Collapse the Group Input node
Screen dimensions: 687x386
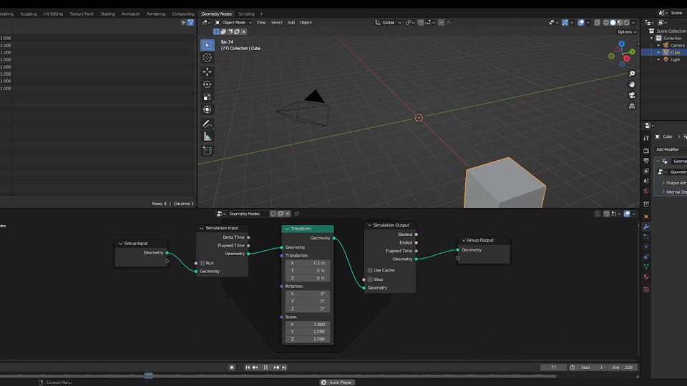click(x=120, y=244)
